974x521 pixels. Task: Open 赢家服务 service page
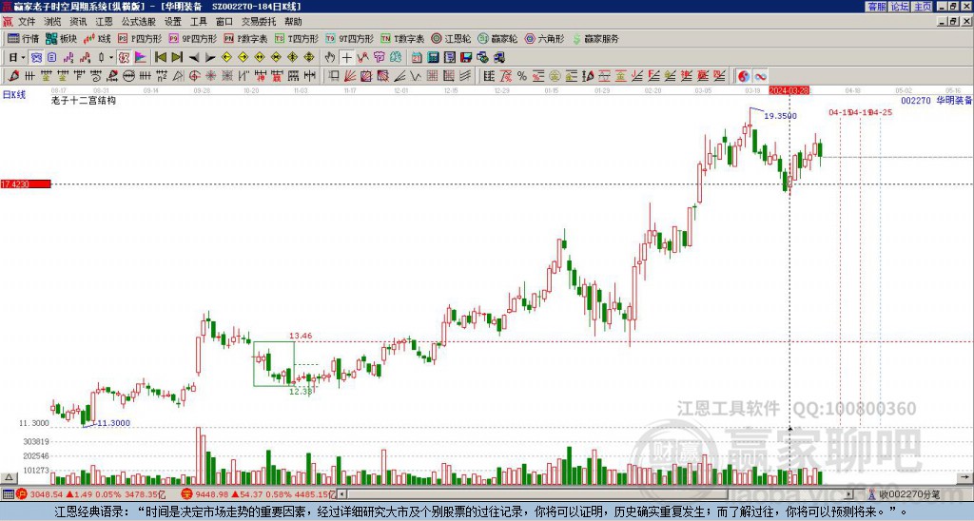point(595,38)
